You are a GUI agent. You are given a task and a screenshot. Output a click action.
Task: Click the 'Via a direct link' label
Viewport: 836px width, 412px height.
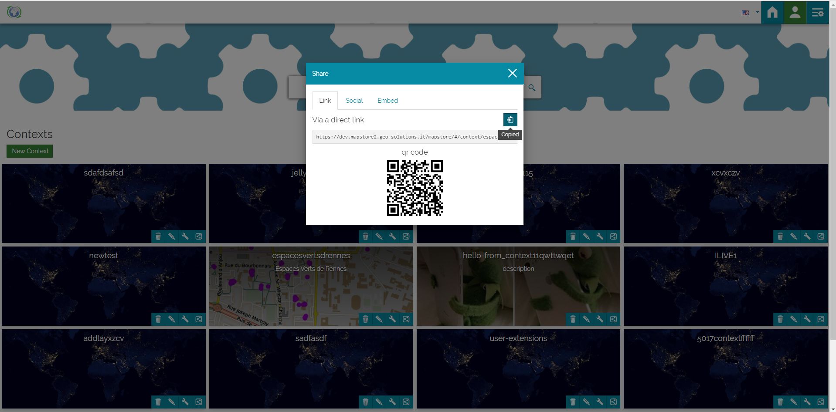(x=338, y=120)
